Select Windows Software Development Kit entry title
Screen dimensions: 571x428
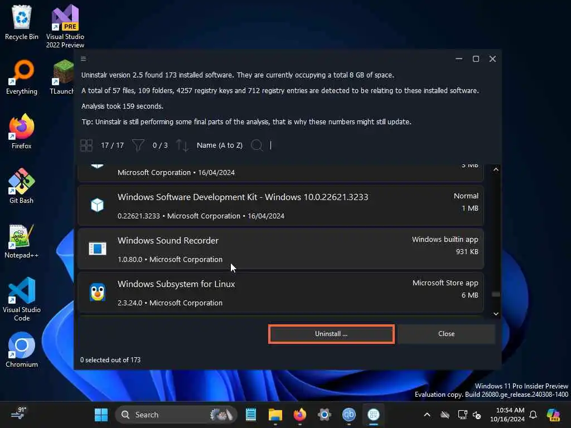243,197
